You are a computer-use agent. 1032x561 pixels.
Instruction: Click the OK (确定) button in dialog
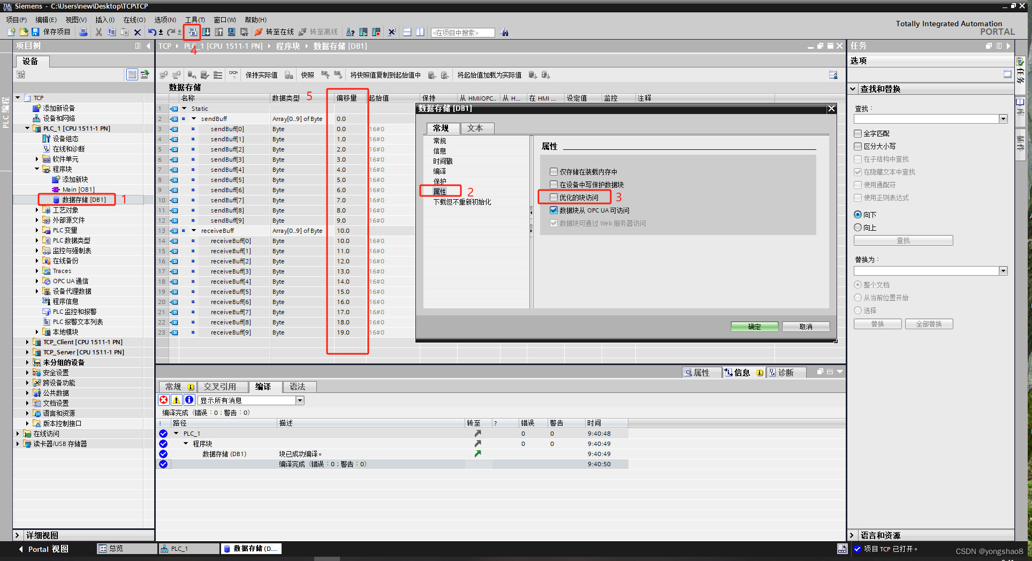click(x=754, y=327)
